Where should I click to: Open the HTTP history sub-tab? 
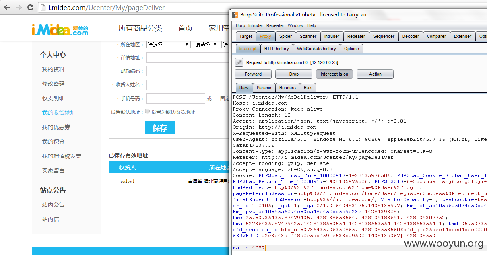pyautogui.click(x=277, y=49)
